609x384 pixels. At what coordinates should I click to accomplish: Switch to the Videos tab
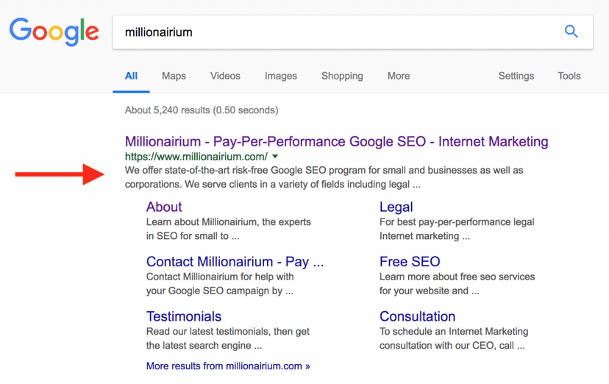[x=225, y=76]
